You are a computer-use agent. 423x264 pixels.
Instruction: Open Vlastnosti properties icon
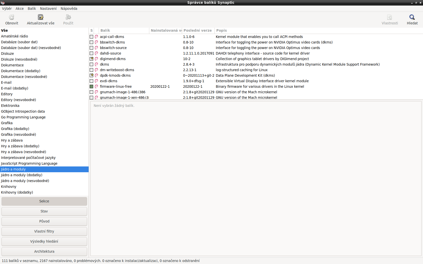pyautogui.click(x=390, y=17)
